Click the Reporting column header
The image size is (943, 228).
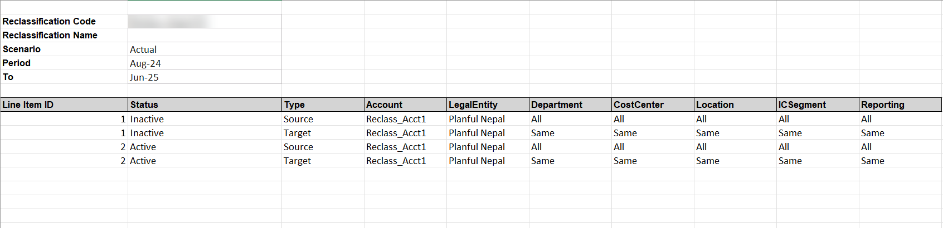(x=900, y=105)
